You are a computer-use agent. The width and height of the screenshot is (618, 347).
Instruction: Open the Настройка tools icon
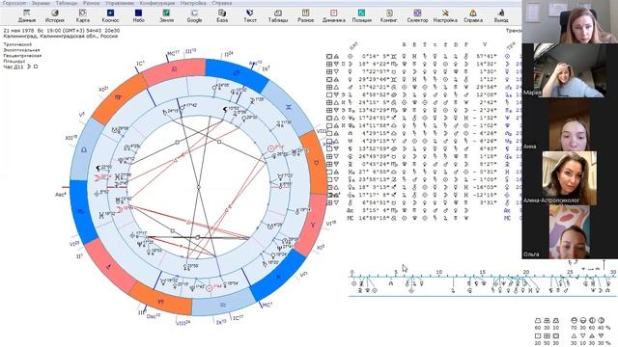click(445, 15)
